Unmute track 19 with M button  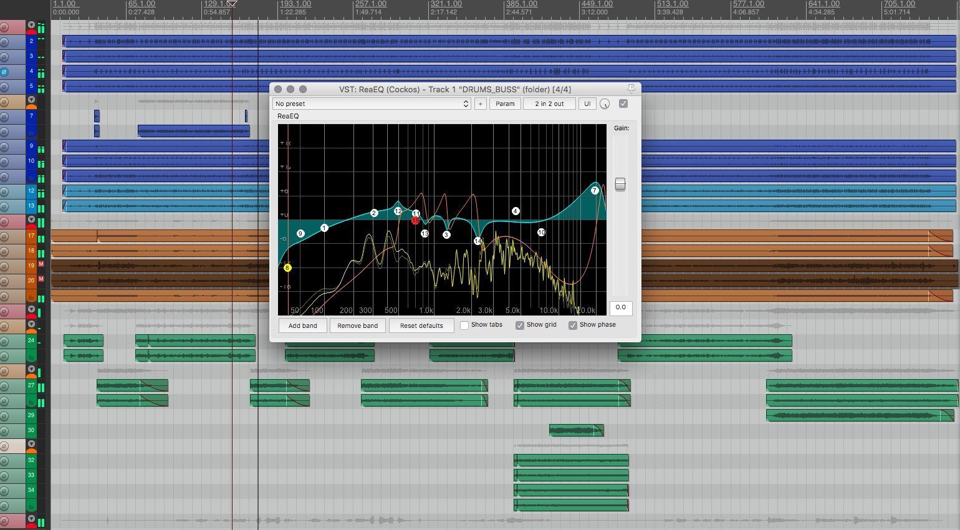click(41, 264)
